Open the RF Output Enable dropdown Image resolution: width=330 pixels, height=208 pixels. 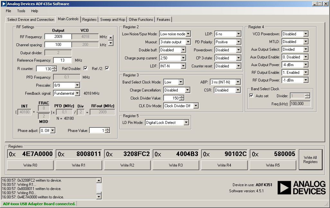click(306, 72)
